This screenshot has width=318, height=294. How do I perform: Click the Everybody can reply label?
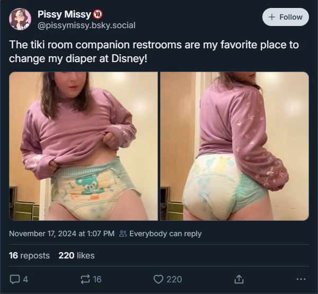pos(165,234)
